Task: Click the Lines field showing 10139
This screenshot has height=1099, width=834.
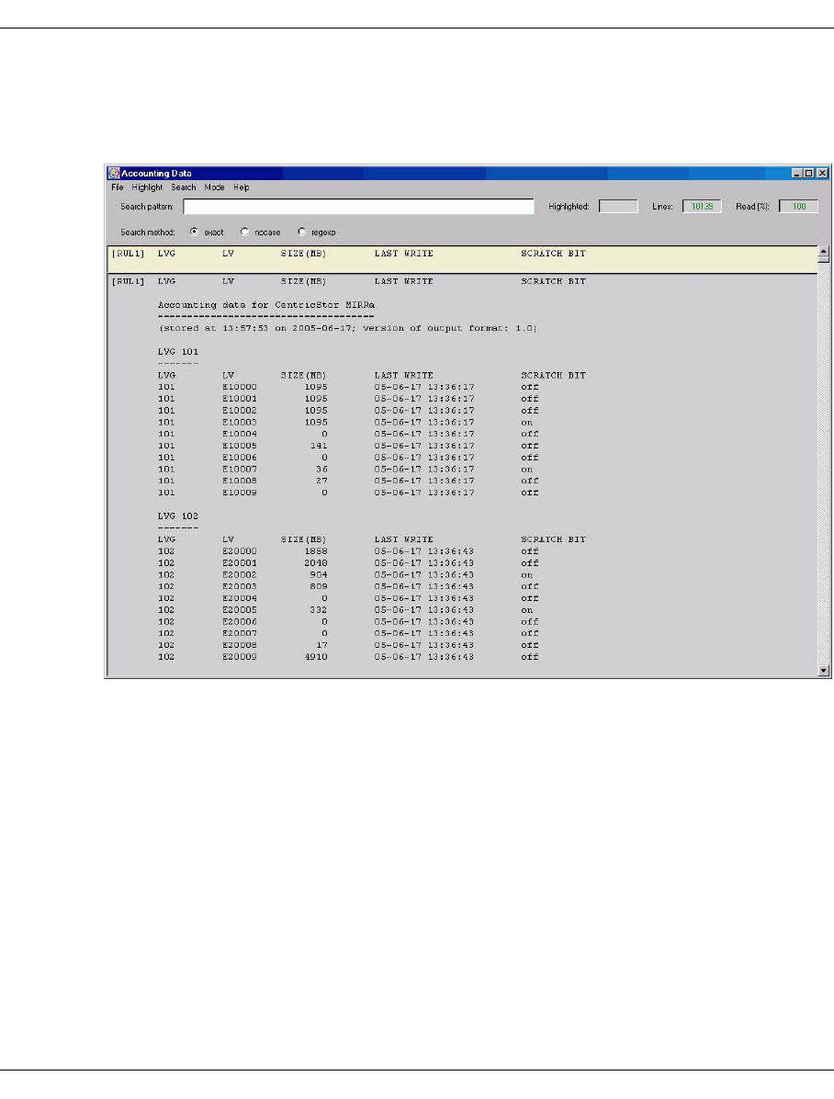Action: [x=702, y=206]
